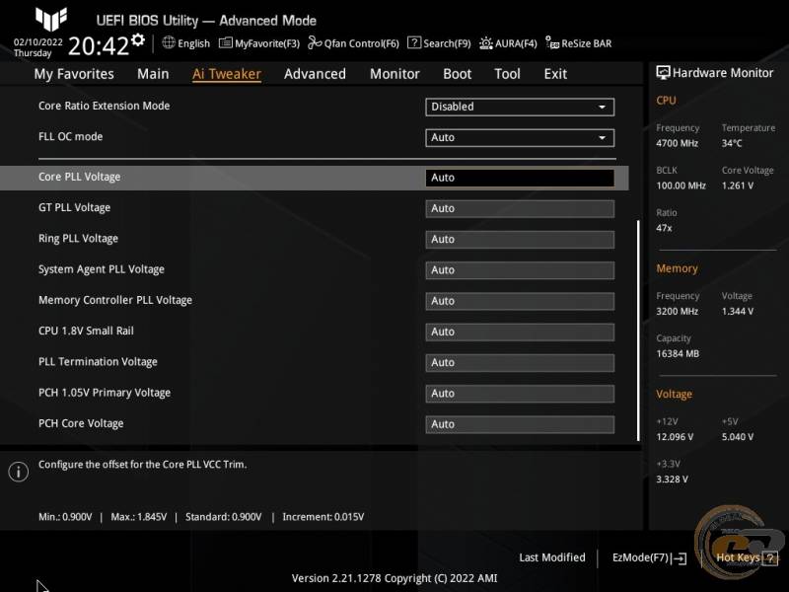Click the 12.096 V reading
Viewport: 789px width, 592px height.
(675, 437)
